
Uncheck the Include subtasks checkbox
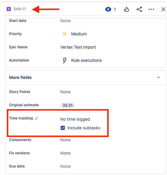pyautogui.click(x=63, y=128)
